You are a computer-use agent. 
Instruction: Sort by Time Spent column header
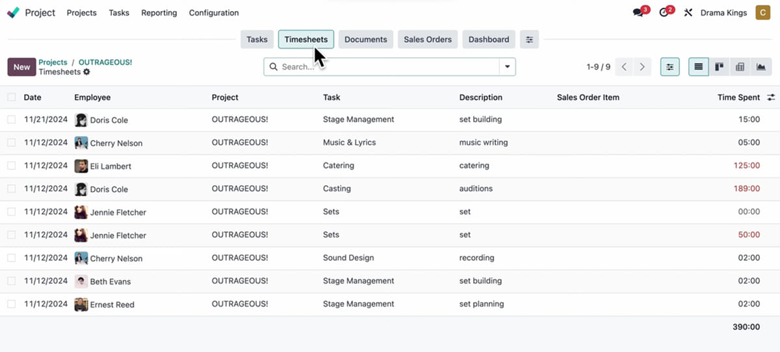pyautogui.click(x=738, y=97)
